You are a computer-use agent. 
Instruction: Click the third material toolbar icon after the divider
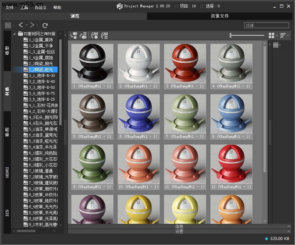pos(94,35)
